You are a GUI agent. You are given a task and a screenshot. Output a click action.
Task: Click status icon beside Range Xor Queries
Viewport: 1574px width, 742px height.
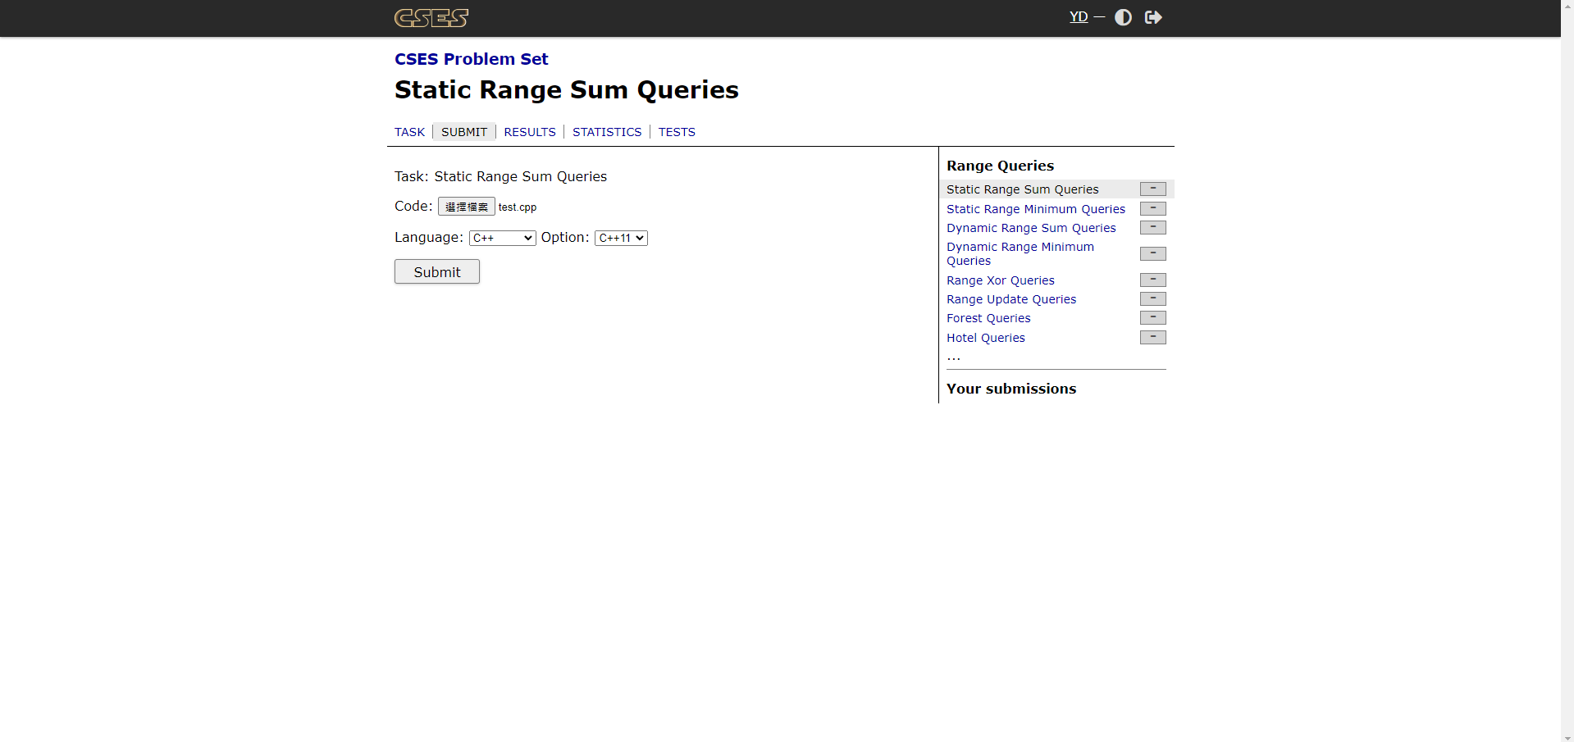coord(1152,280)
